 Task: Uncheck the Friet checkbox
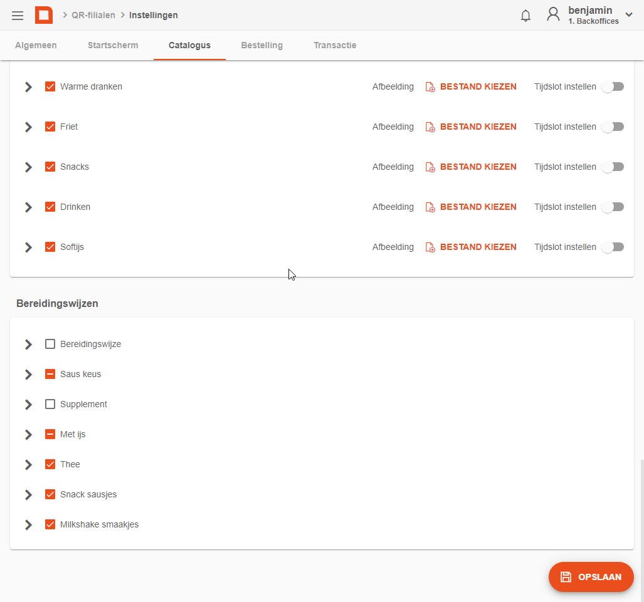(x=50, y=127)
